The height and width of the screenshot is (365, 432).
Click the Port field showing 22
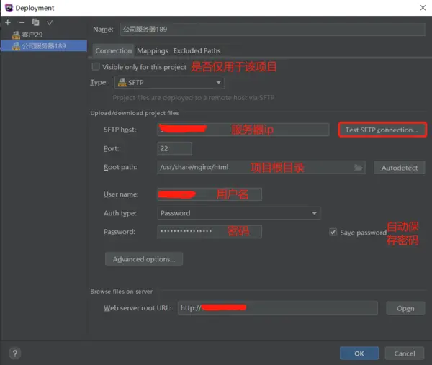tap(175, 148)
